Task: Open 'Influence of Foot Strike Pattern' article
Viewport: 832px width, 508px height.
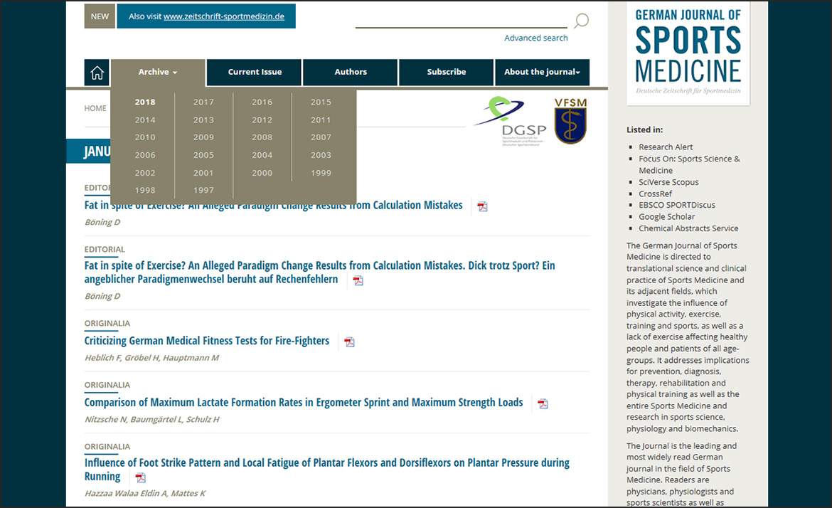Action: pyautogui.click(x=327, y=470)
